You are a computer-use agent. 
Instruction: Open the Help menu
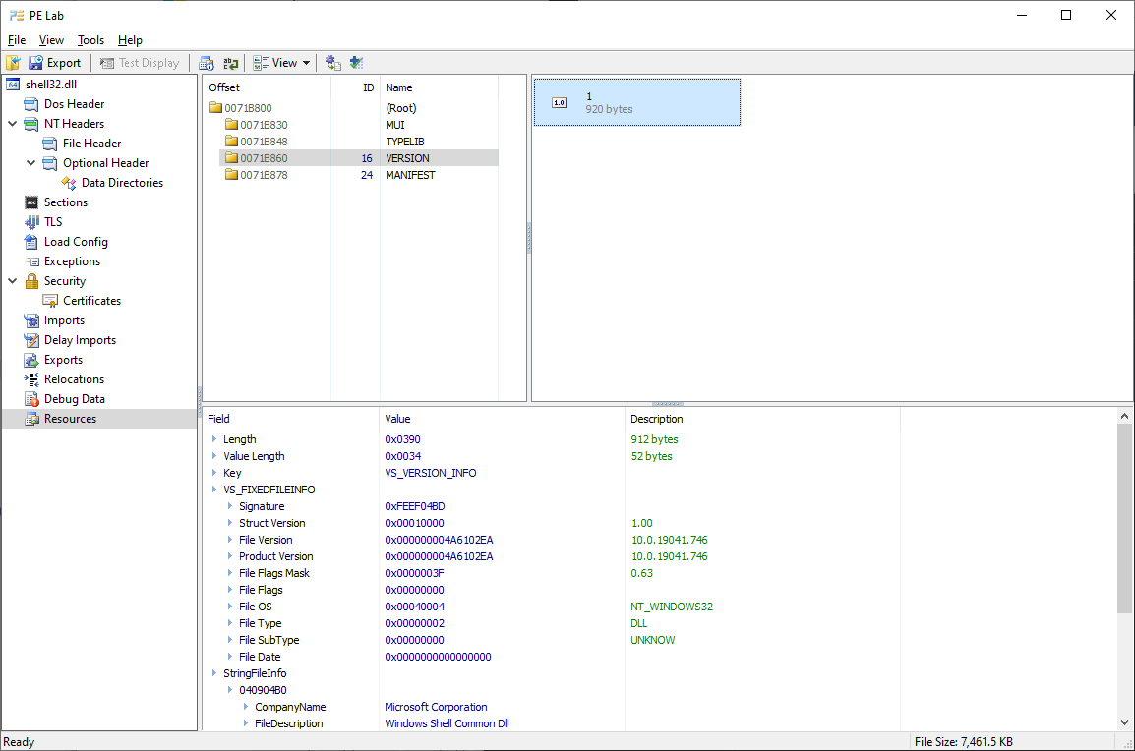tap(130, 40)
